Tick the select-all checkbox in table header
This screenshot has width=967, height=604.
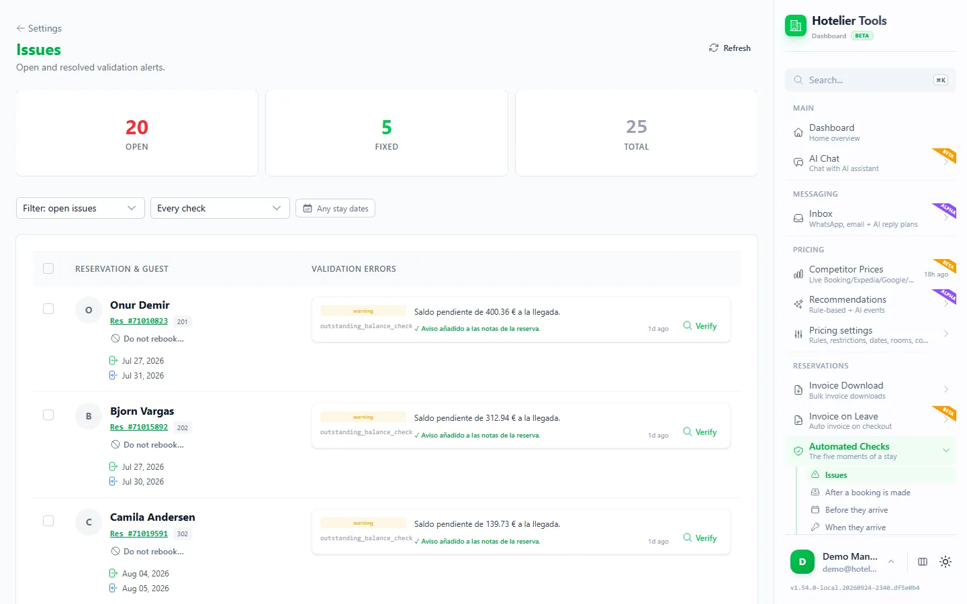click(x=48, y=268)
